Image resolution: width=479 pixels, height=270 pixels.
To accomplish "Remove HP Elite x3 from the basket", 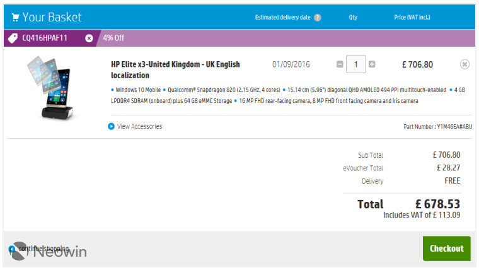I will tap(465, 64).
